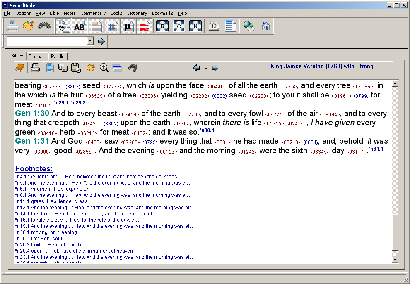Open footnote marker *n29.1

(x=61, y=103)
